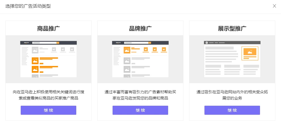Click rightmost small orange image in 品牌推广 preview
Image resolution: width=281 pixels, height=126 pixels.
pos(164,50)
